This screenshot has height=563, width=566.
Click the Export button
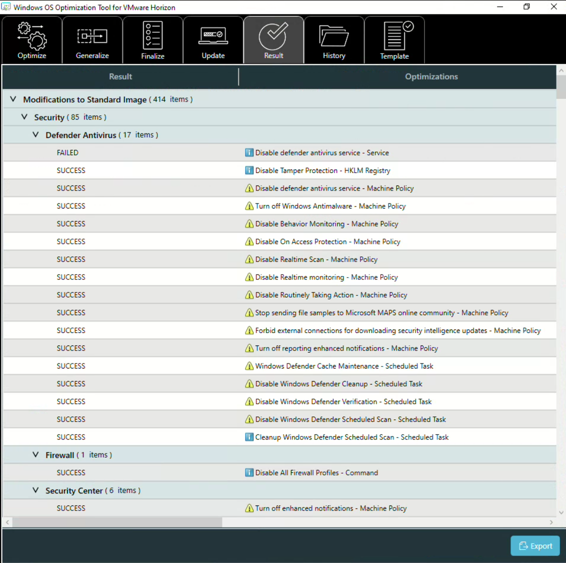click(x=535, y=546)
